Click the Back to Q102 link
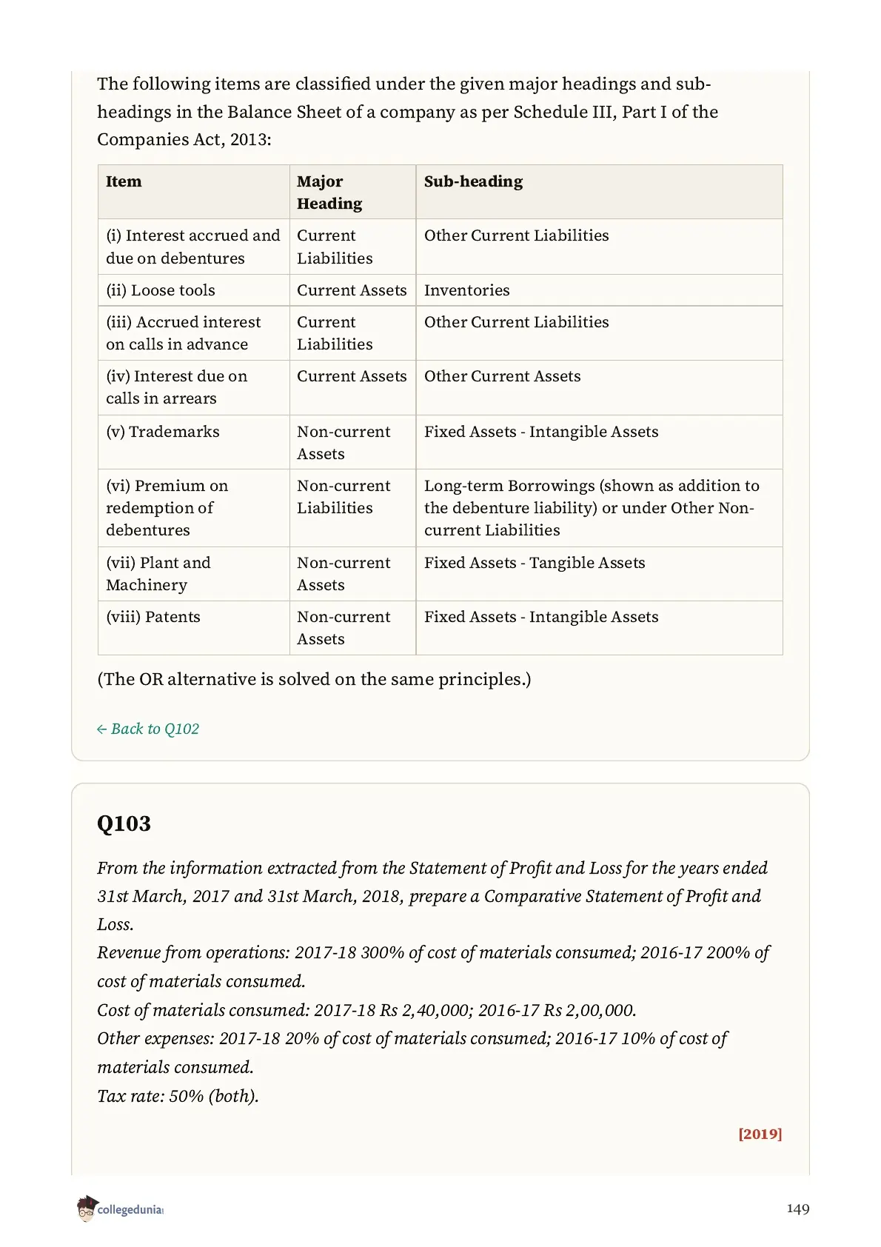 tap(148, 729)
